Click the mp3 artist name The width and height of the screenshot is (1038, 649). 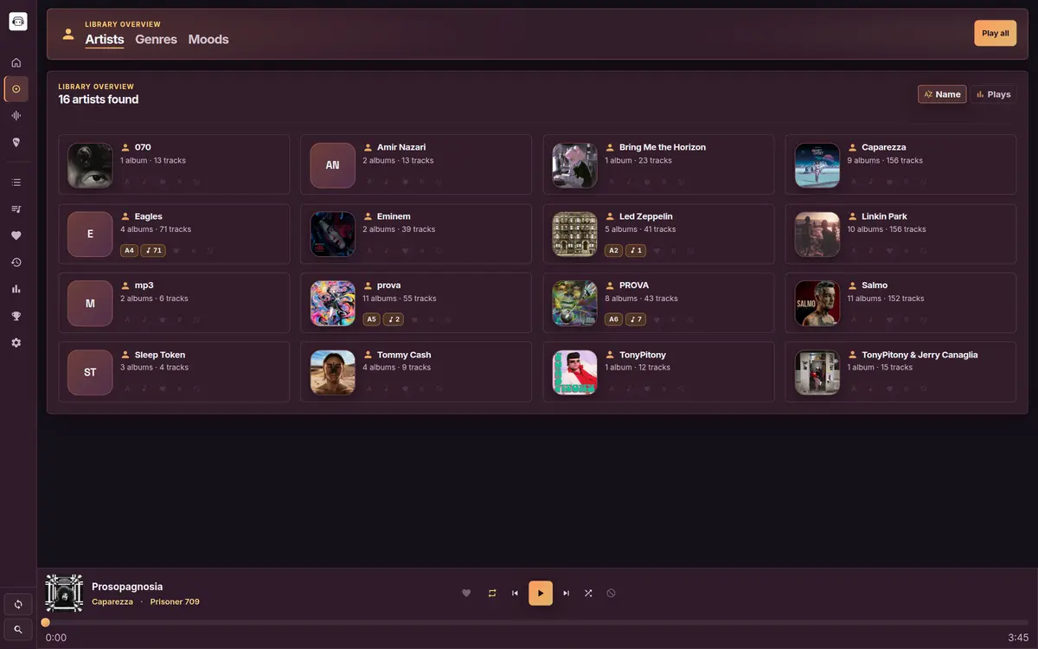click(x=144, y=285)
